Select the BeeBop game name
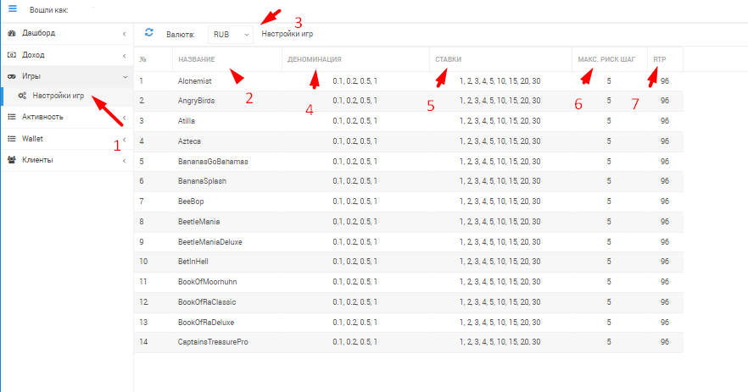This screenshot has height=392, width=748. click(x=191, y=202)
